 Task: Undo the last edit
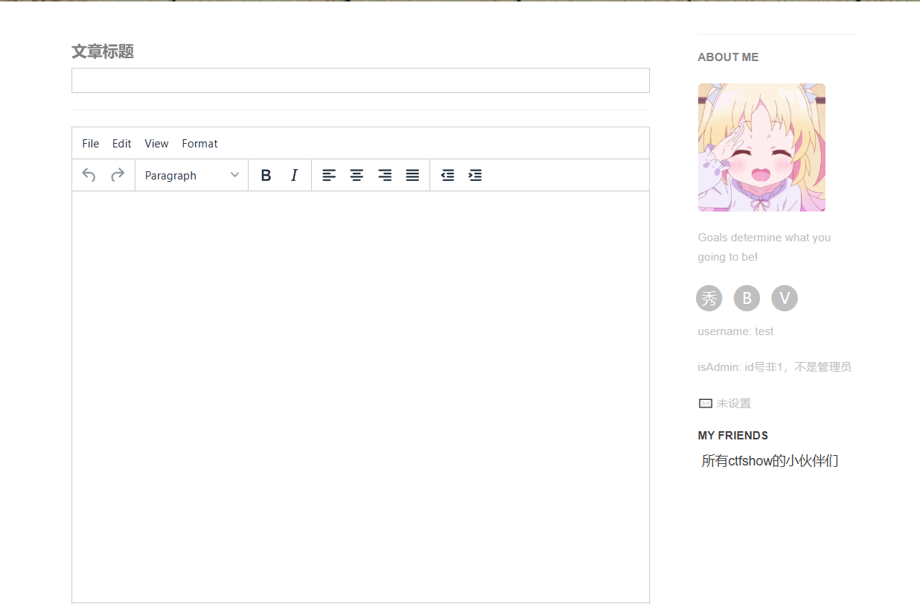click(89, 175)
